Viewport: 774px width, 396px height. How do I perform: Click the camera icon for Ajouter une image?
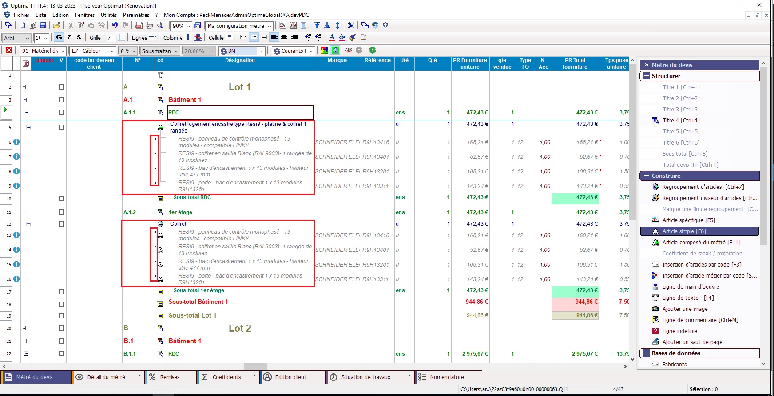[655, 309]
